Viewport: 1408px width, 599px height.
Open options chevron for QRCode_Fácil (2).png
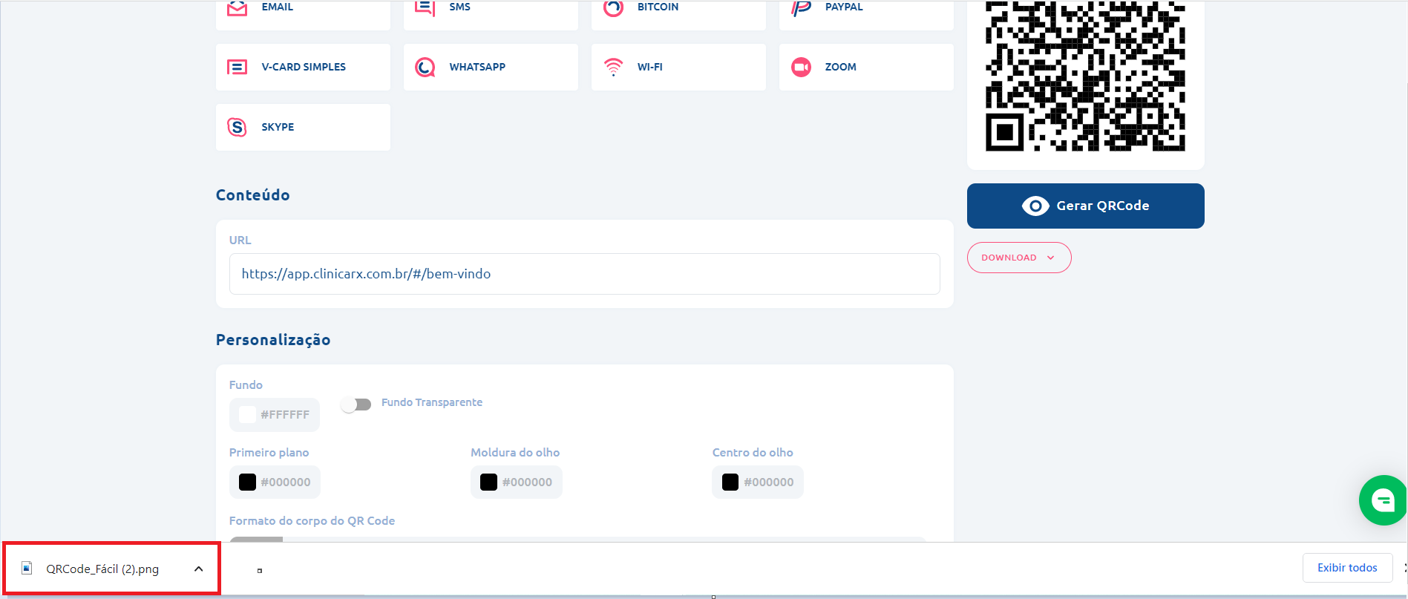click(198, 569)
